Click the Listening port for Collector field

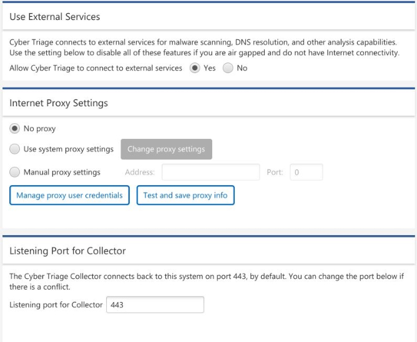pyautogui.click(x=155, y=304)
